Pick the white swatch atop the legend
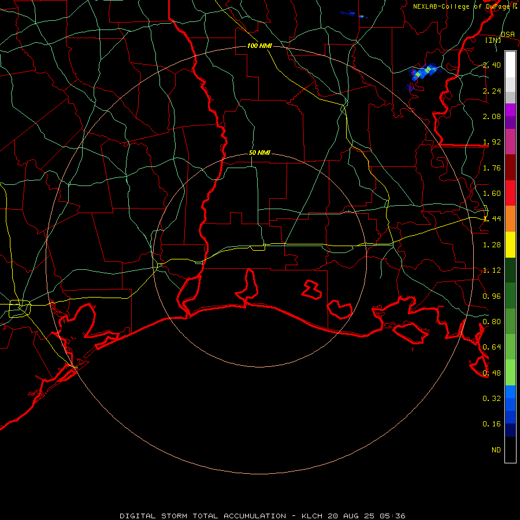This screenshot has width=520, height=520. click(510, 65)
